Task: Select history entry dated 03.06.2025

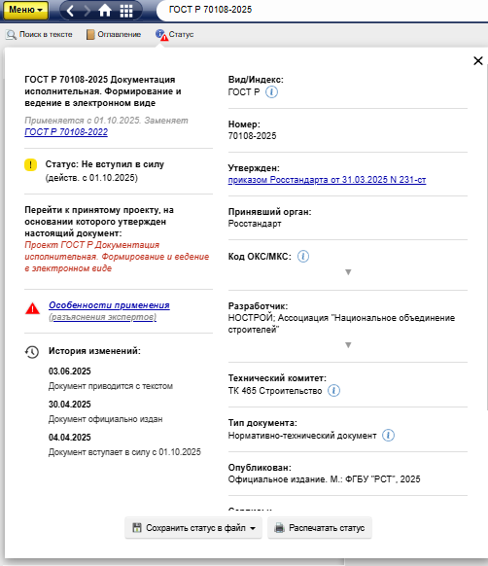Action: coord(70,371)
